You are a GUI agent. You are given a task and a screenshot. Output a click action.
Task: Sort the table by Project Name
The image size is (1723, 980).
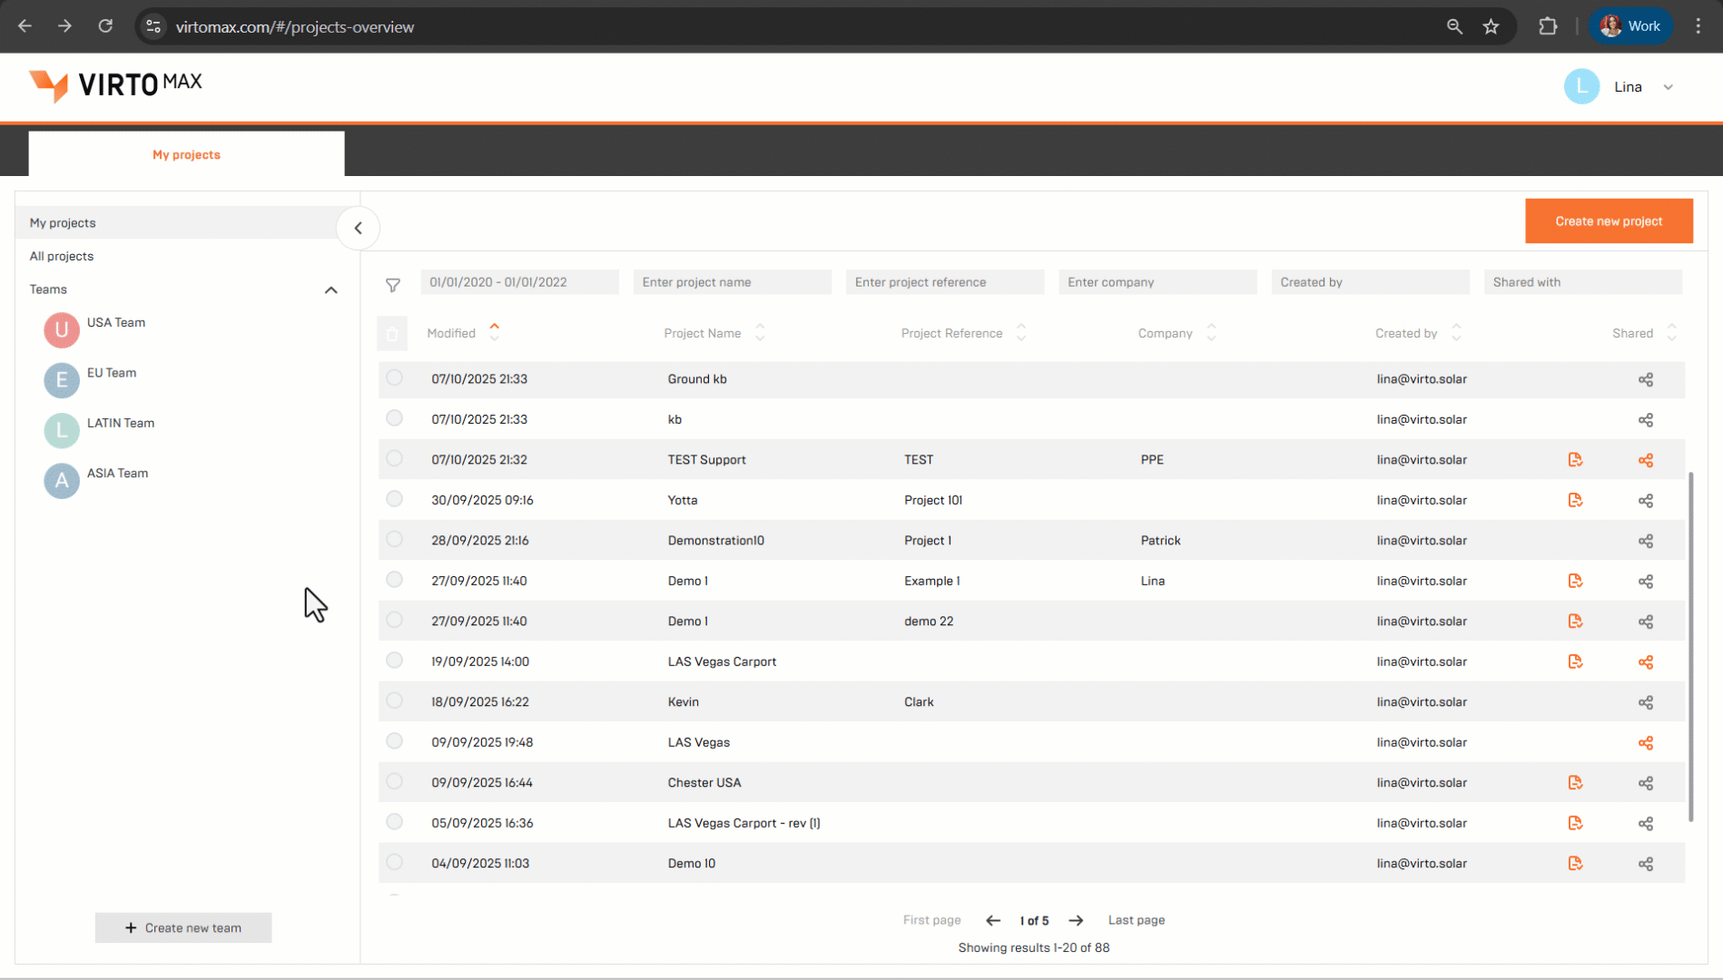pyautogui.click(x=760, y=333)
